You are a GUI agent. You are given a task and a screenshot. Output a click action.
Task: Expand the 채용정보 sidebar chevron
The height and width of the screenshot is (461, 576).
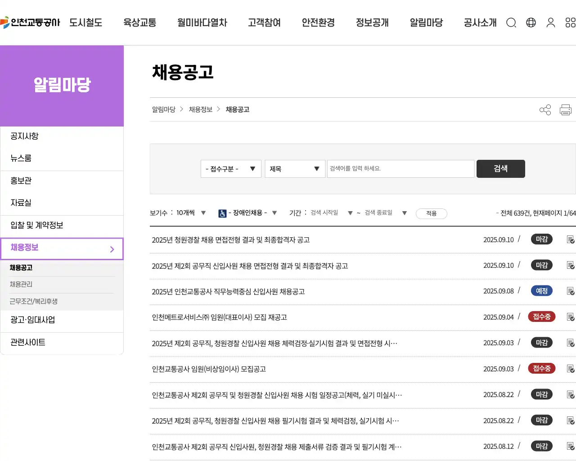point(112,249)
